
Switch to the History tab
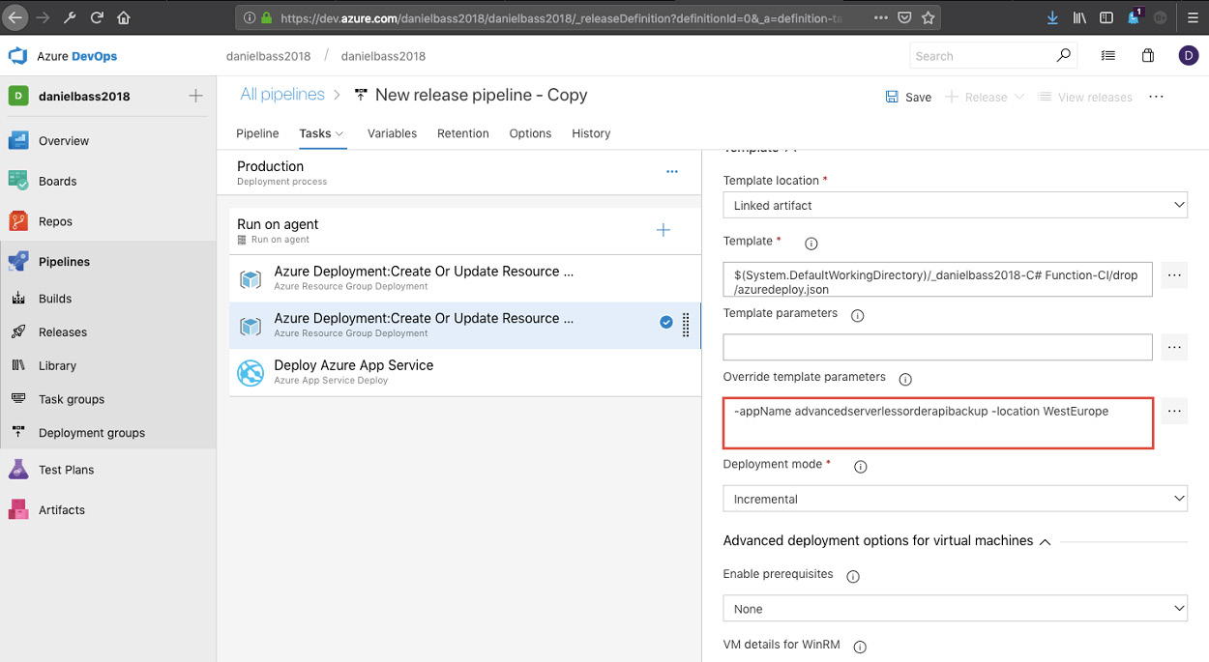pos(591,133)
